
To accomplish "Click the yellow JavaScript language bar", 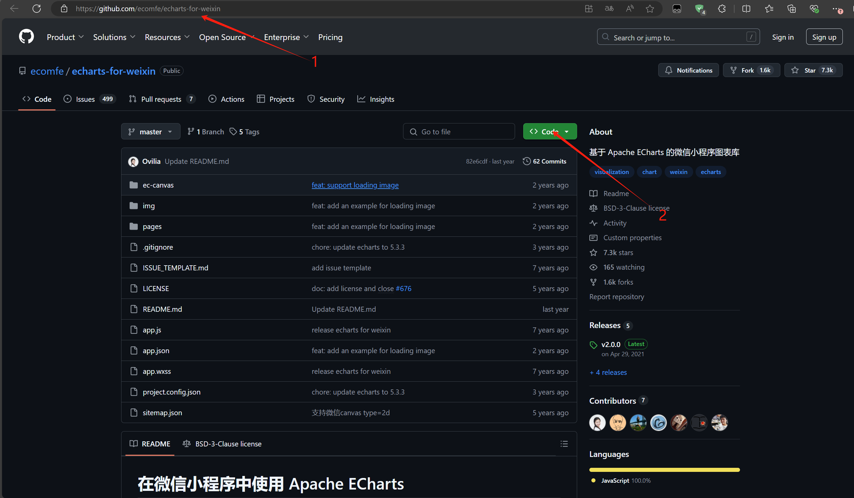I will pos(664,470).
